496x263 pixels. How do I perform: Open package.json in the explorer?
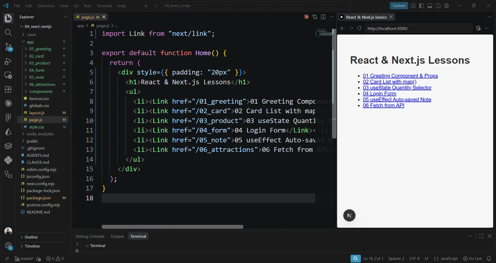[x=38, y=198]
